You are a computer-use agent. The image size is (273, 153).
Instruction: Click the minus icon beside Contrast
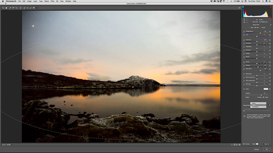pyautogui.click(x=244, y=43)
